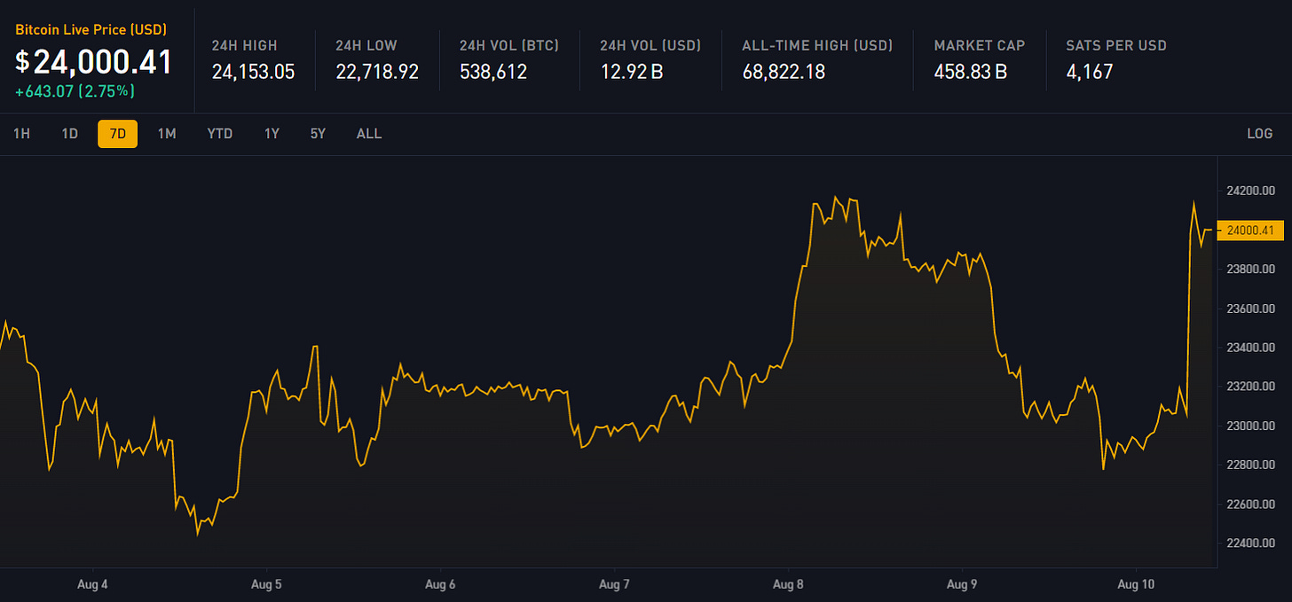Click the 23000.00 y-axis label
Image resolution: width=1292 pixels, height=602 pixels.
click(x=1251, y=426)
